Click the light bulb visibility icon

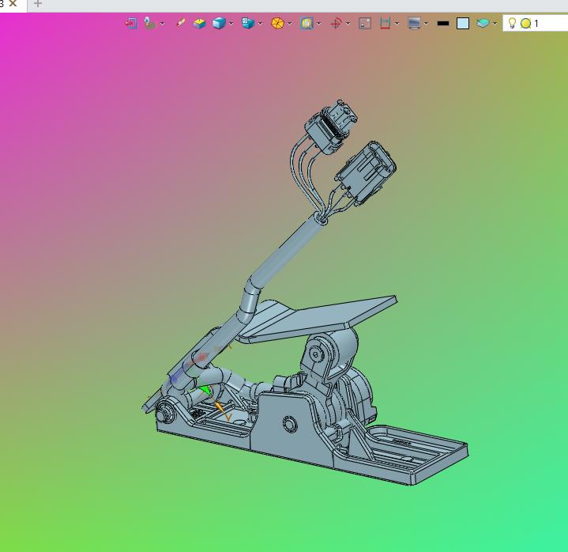pyautogui.click(x=512, y=23)
